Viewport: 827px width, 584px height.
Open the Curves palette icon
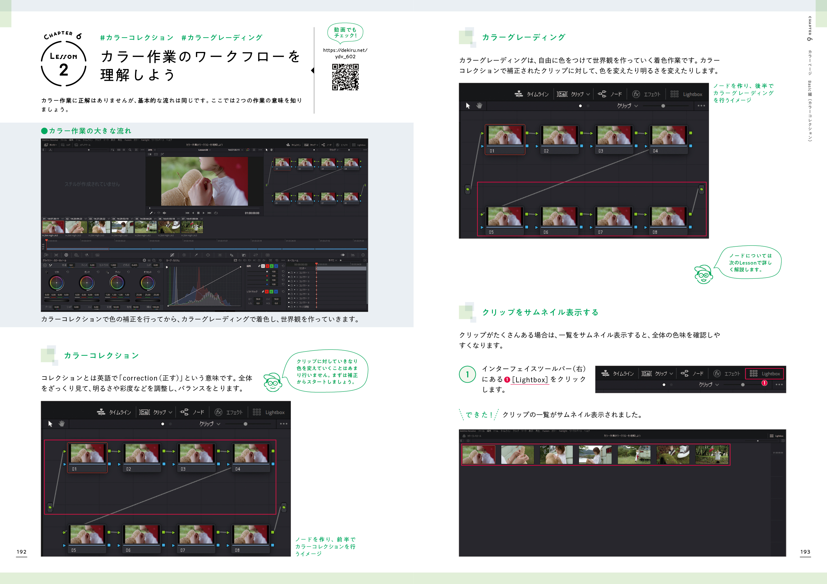click(x=172, y=255)
